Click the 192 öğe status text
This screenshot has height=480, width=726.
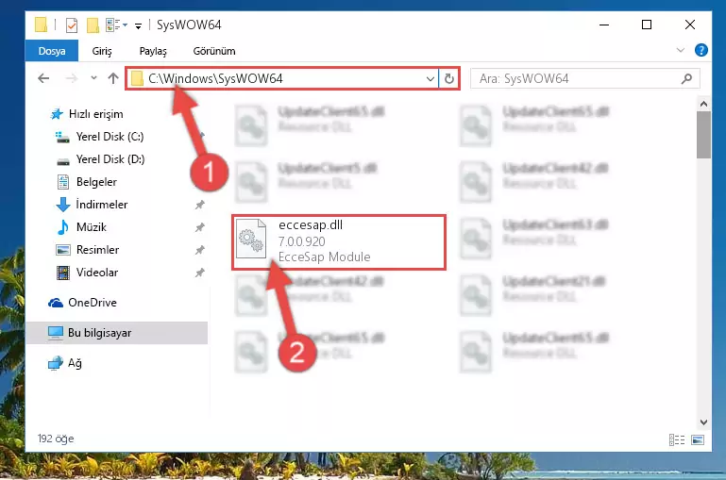[x=56, y=439]
